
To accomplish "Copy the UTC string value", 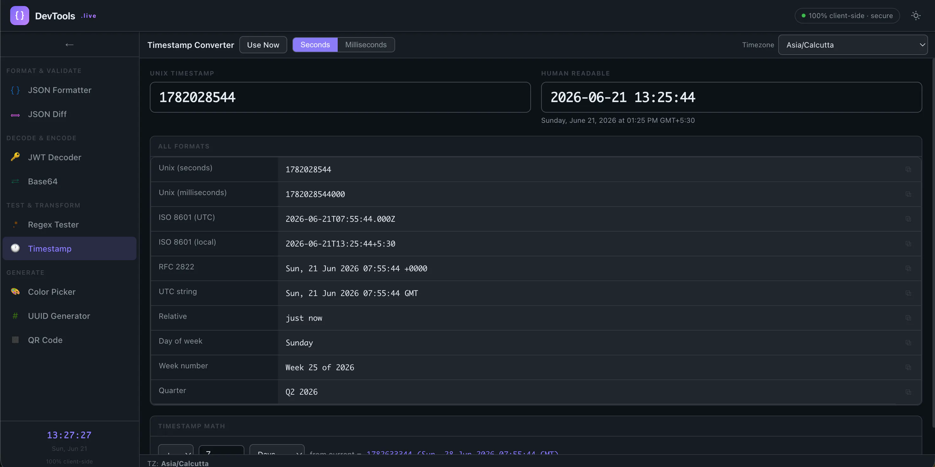I will coord(908,293).
